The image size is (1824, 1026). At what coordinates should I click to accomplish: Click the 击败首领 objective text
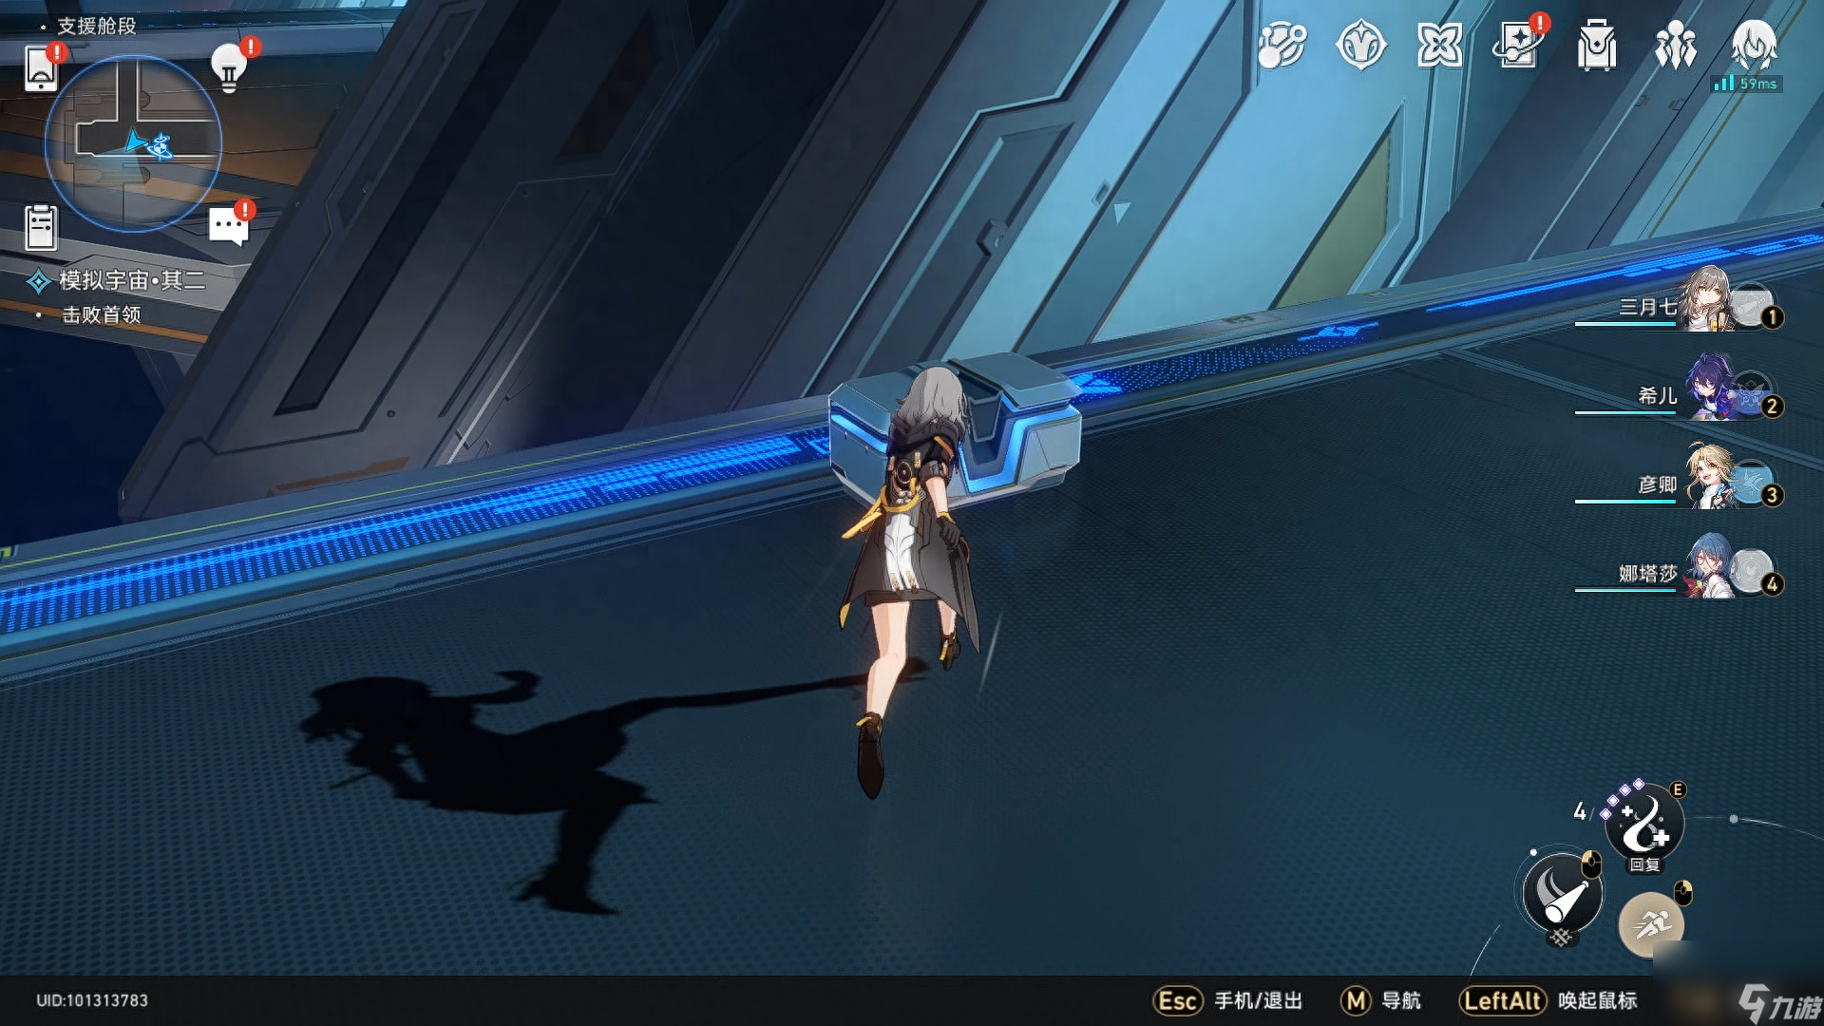click(102, 314)
